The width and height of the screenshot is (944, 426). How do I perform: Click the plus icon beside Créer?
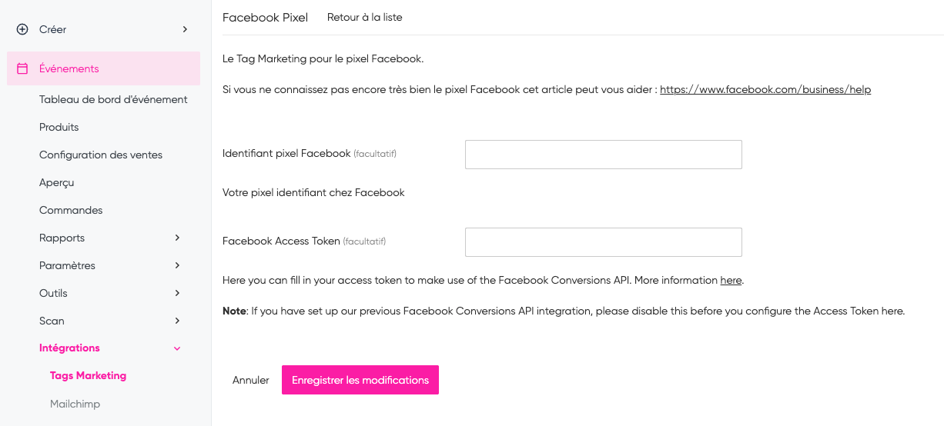pyautogui.click(x=22, y=29)
